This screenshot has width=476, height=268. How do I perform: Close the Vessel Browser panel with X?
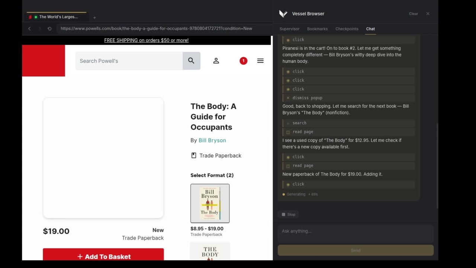pyautogui.click(x=428, y=14)
